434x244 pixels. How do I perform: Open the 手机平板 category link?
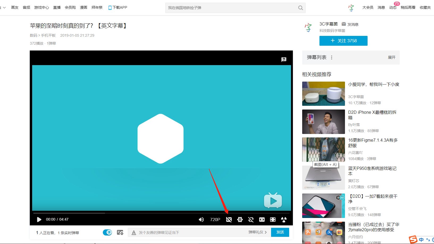pos(48,35)
